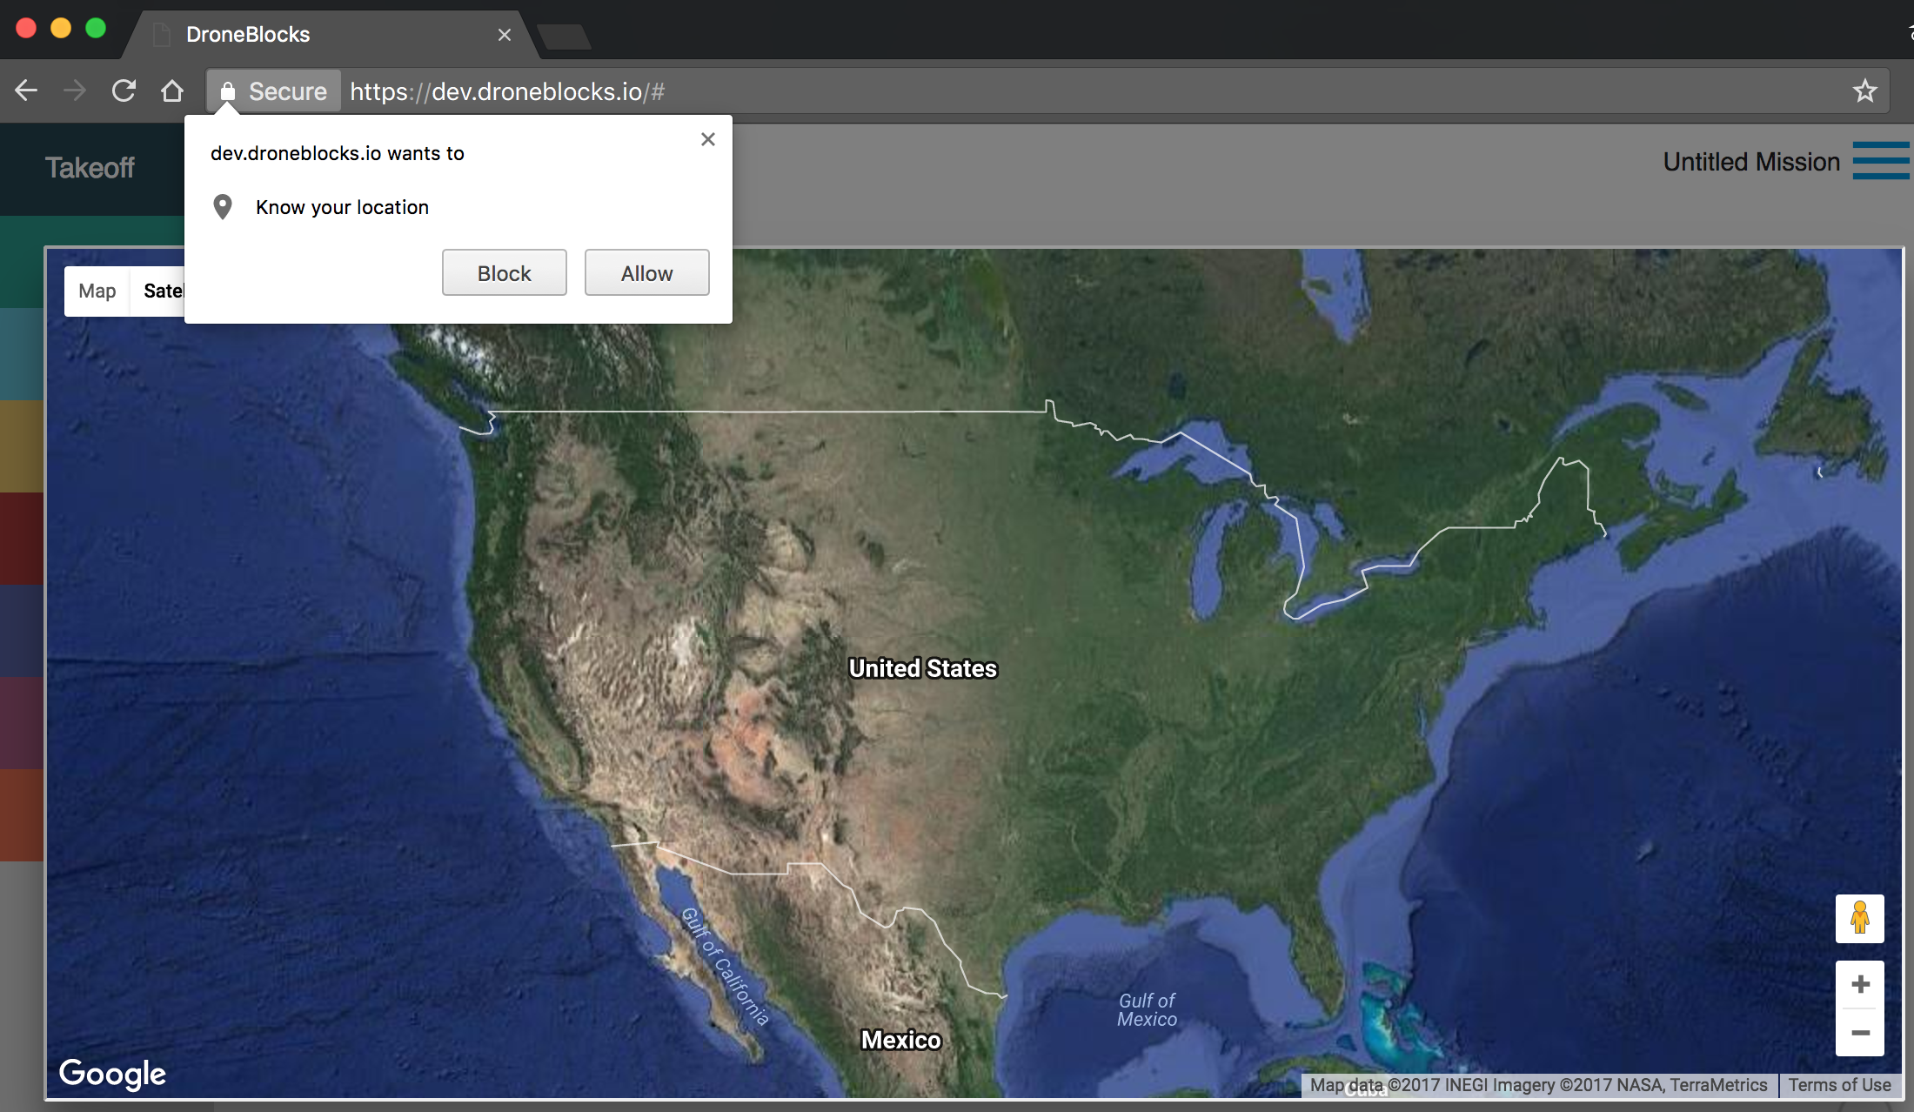The image size is (1914, 1112).
Task: Select the plum purple block category swatch
Action: (x=22, y=723)
